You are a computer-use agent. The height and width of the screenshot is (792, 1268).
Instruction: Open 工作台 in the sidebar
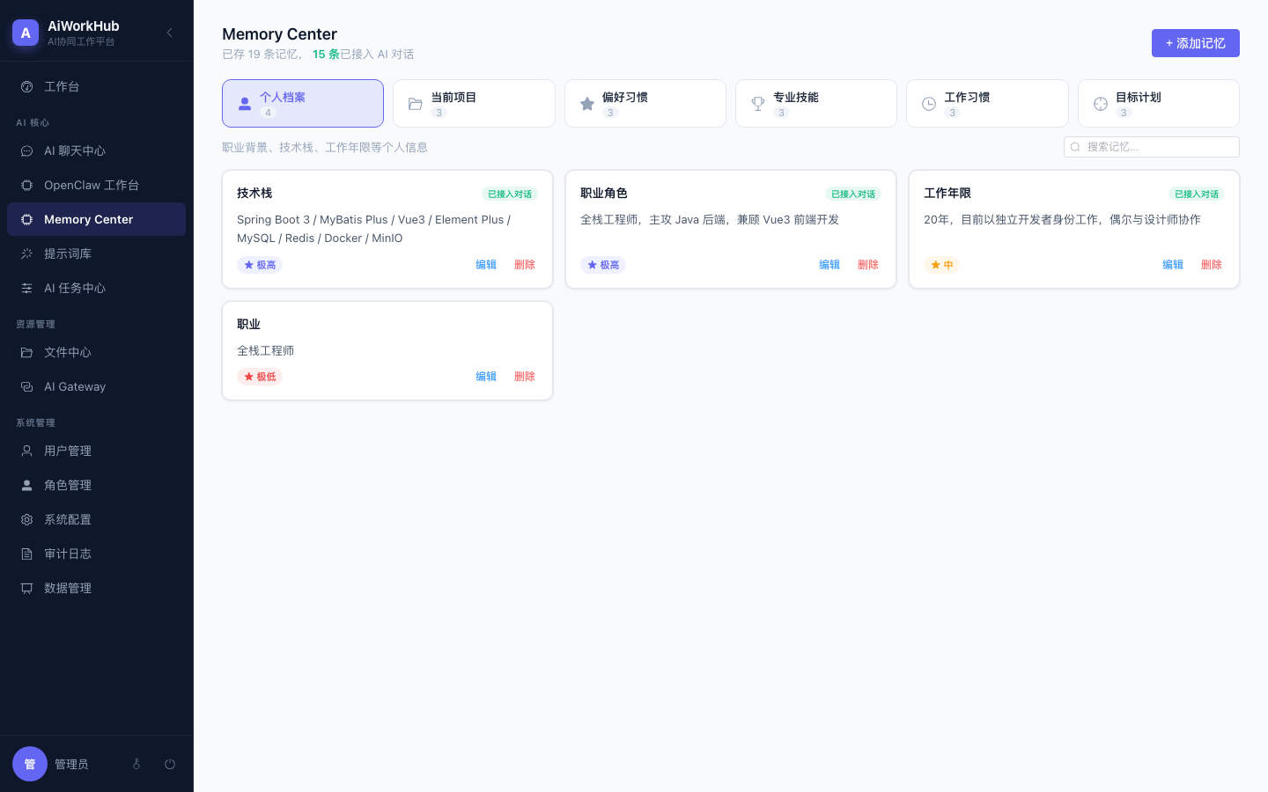pyautogui.click(x=96, y=86)
